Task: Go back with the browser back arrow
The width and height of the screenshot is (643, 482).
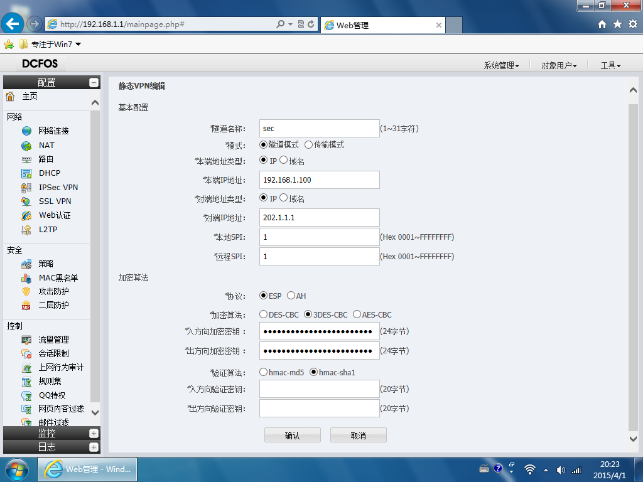Action: (x=13, y=23)
